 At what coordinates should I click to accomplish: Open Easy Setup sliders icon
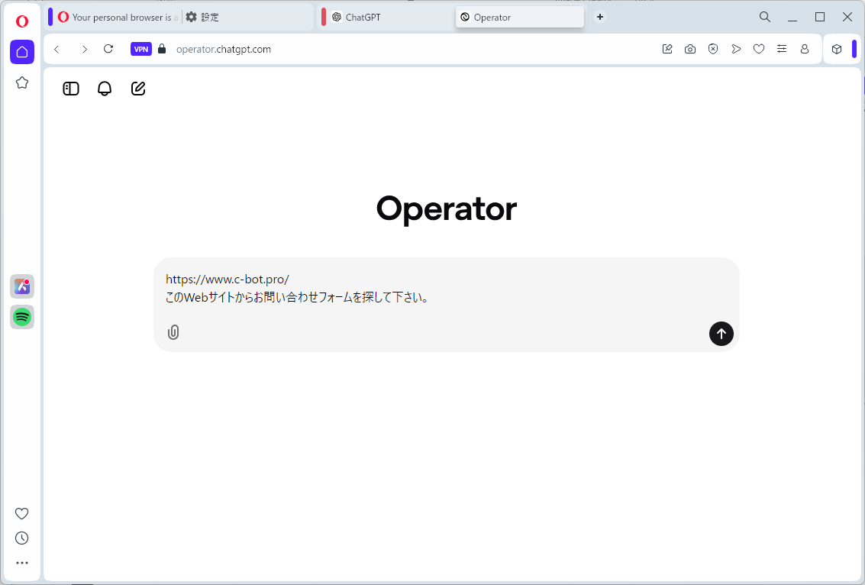click(x=782, y=49)
